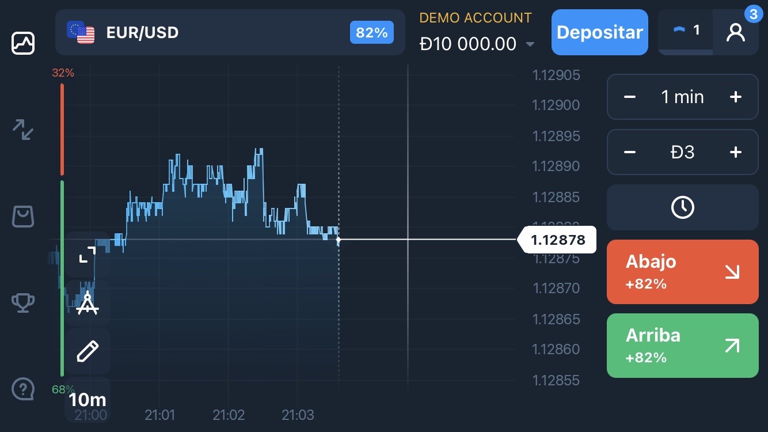Increase the Đ3 investment amount
Image resolution: width=768 pixels, height=432 pixels.
(x=735, y=152)
